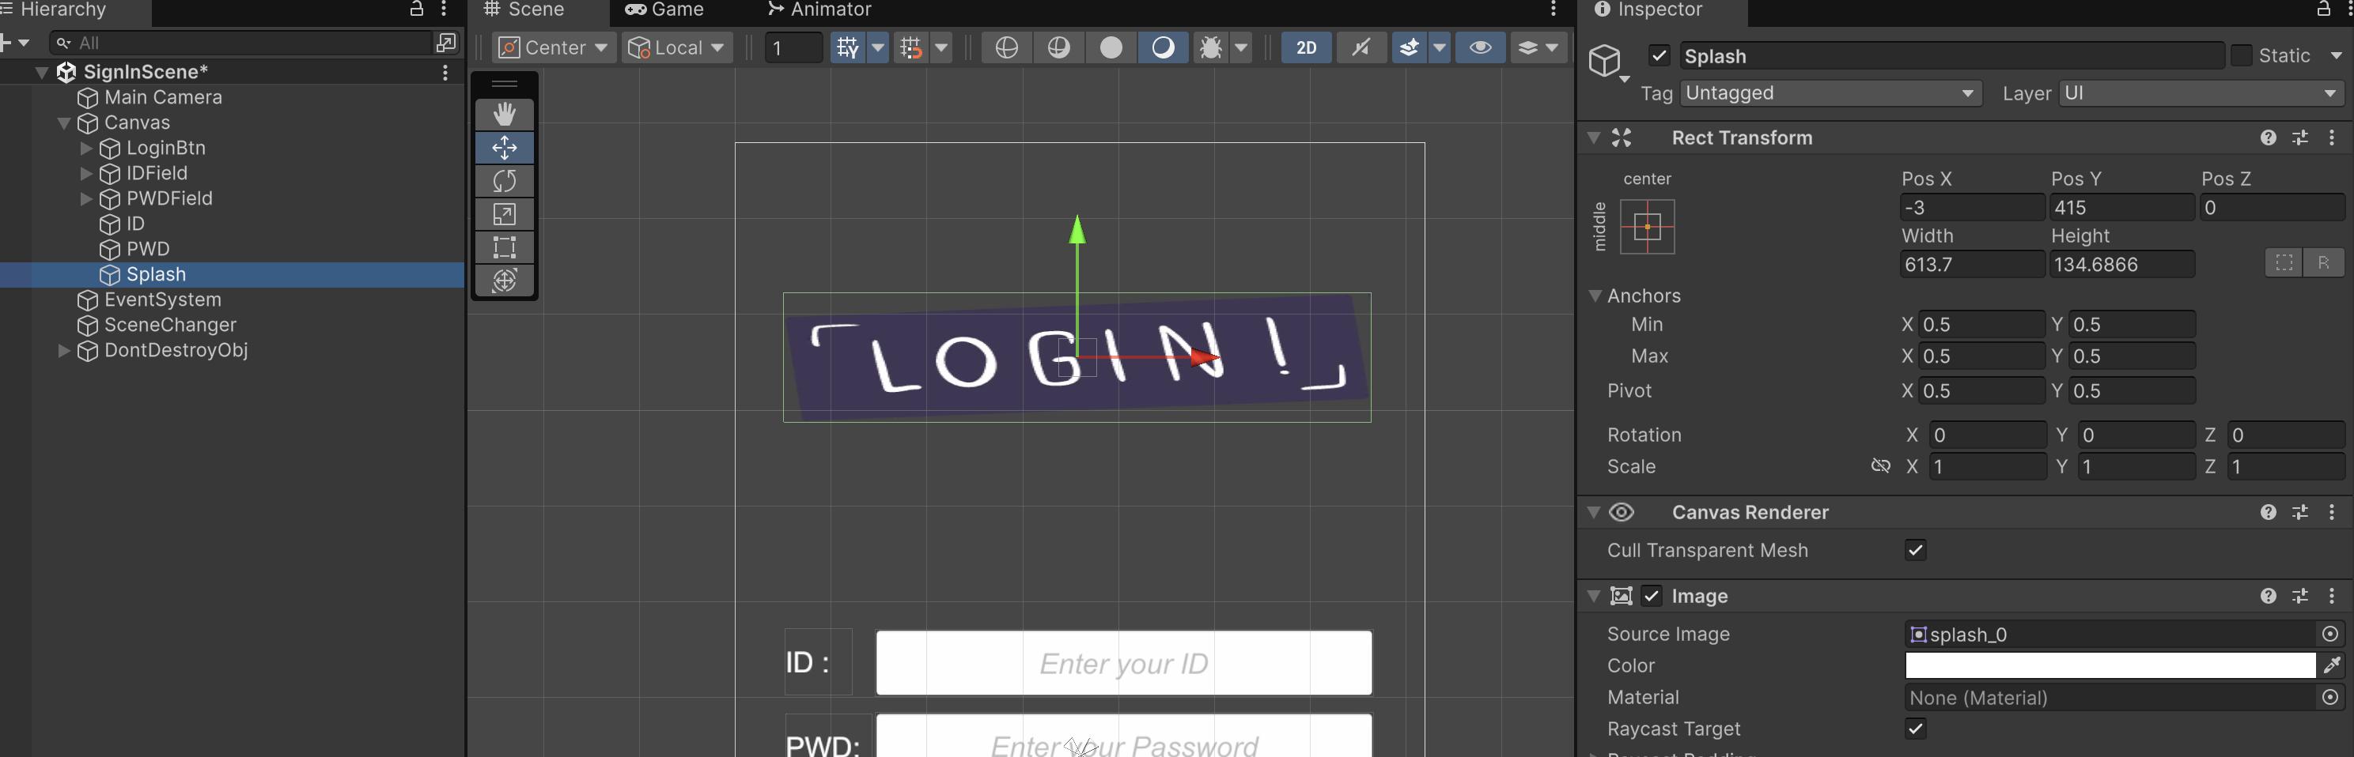Select EventSystem in Hierarchy
The width and height of the screenshot is (2354, 757).
(163, 300)
